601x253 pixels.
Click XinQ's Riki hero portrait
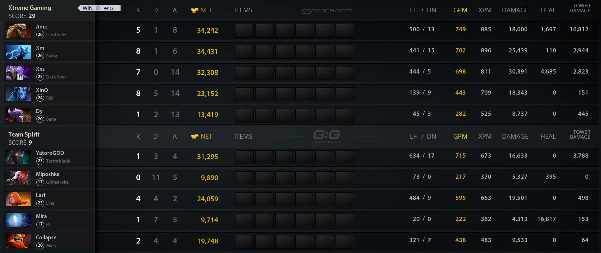pyautogui.click(x=18, y=94)
